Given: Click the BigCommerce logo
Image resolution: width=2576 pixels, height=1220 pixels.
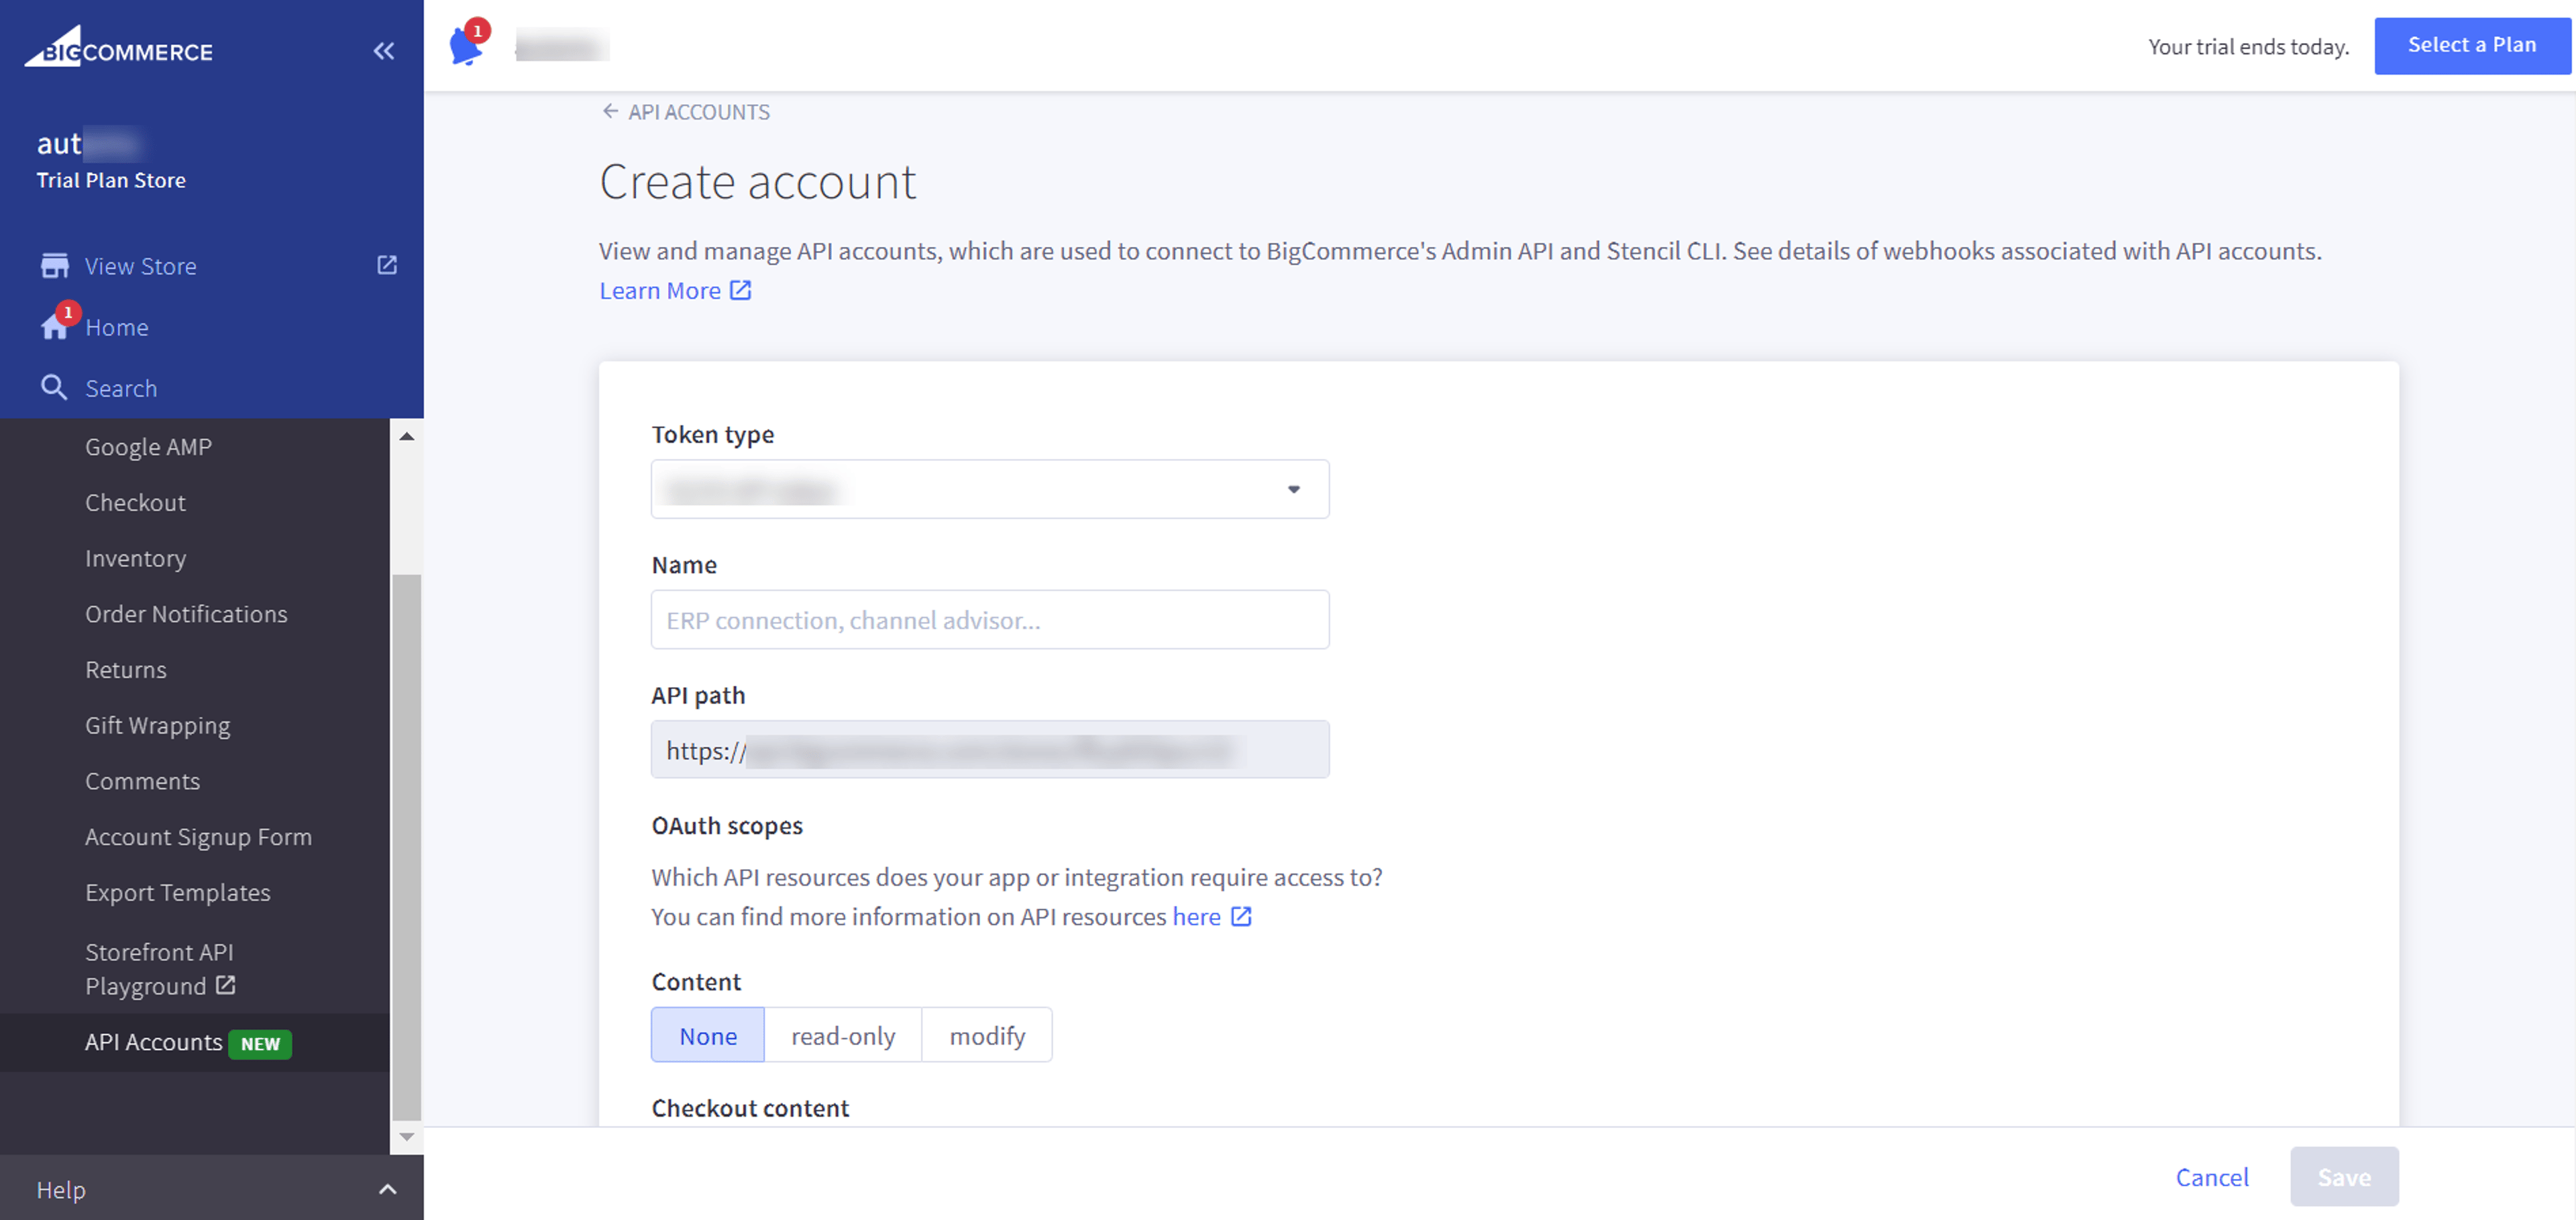Looking at the screenshot, I should [119, 47].
